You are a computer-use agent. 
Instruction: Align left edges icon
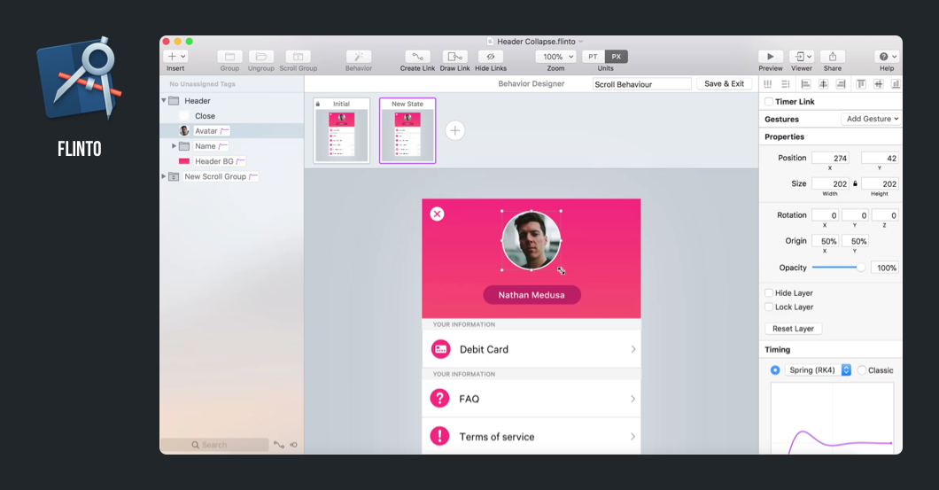[x=805, y=84]
